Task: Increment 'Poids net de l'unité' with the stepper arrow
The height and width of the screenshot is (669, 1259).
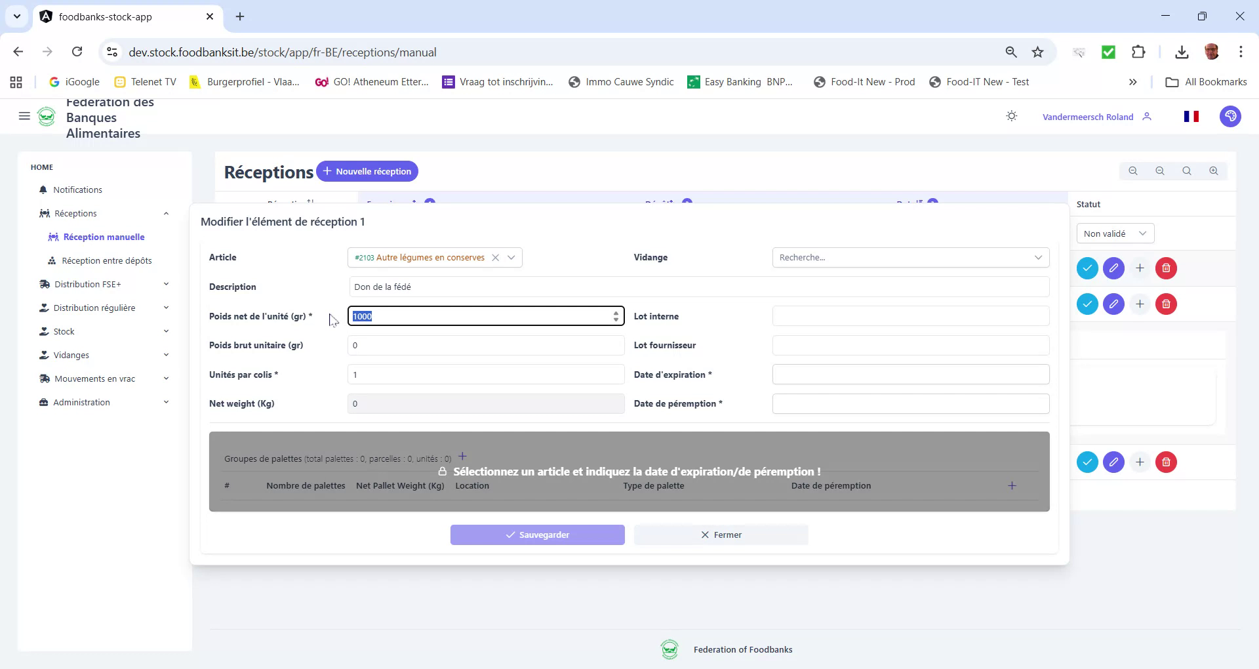Action: [616, 314]
